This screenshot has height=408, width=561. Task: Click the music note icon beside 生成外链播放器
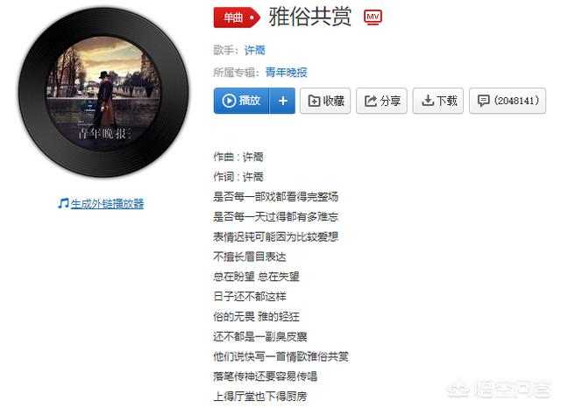pyautogui.click(x=63, y=204)
